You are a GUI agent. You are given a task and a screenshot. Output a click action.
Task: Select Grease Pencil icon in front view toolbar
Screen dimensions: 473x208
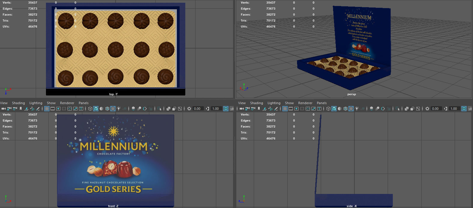[x=38, y=109]
